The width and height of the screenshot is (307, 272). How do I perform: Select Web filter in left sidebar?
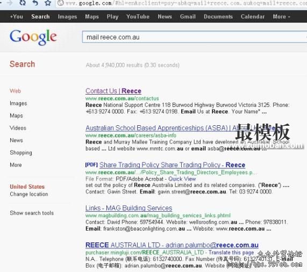coord(15,91)
